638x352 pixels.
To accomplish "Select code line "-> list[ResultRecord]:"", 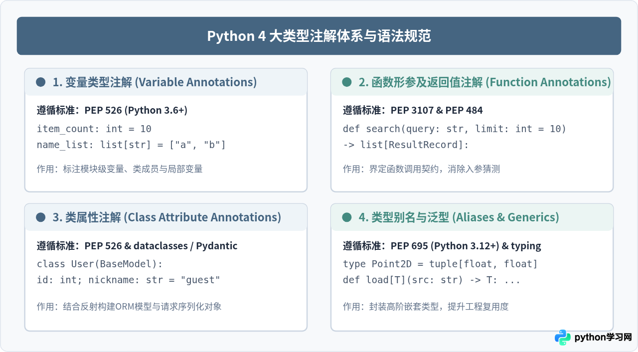I will tap(406, 145).
